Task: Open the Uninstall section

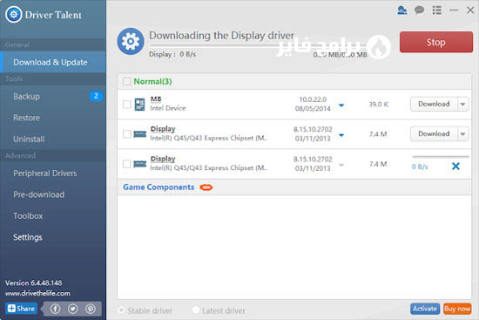Action: pyautogui.click(x=29, y=140)
